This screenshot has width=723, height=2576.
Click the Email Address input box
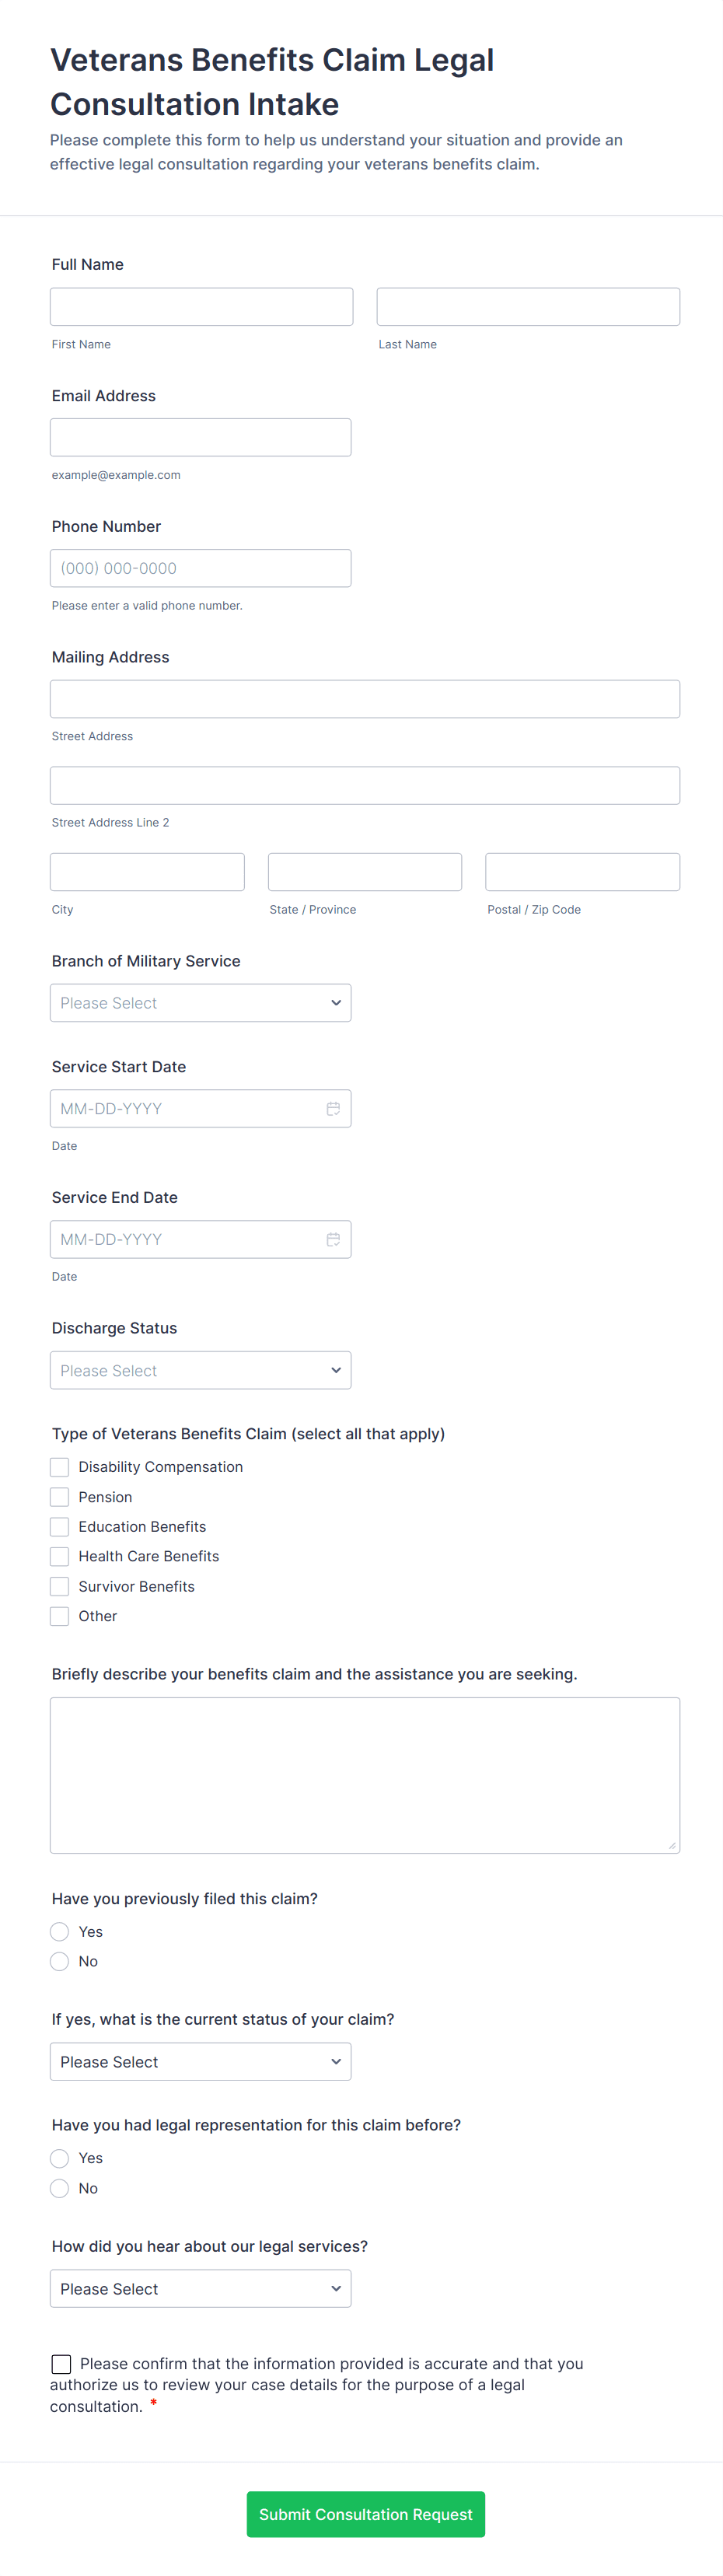200,437
